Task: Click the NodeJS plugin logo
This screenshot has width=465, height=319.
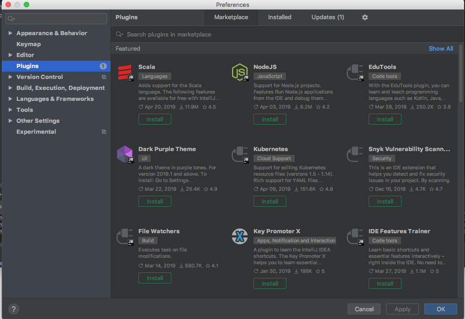Action: coord(239,72)
